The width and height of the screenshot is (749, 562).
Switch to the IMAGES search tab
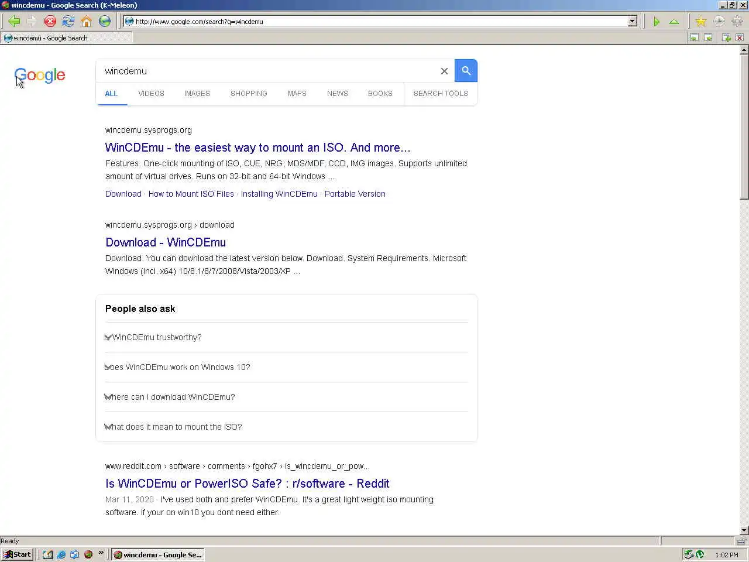coord(197,94)
